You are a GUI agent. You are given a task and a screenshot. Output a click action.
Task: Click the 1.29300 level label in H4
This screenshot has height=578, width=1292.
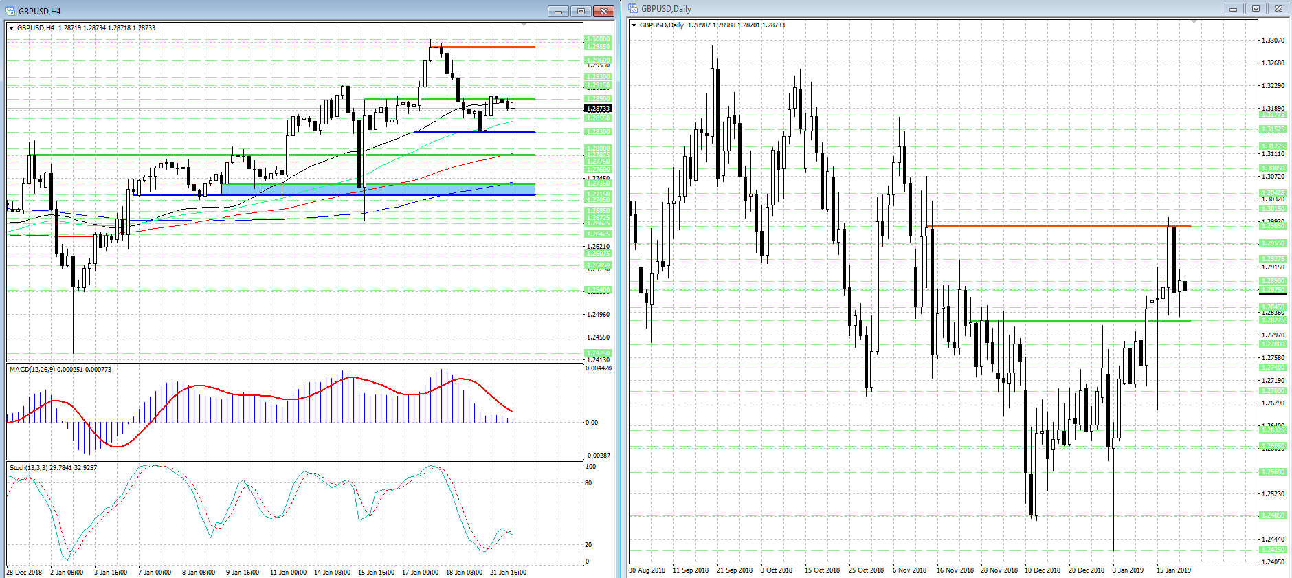tap(598, 77)
